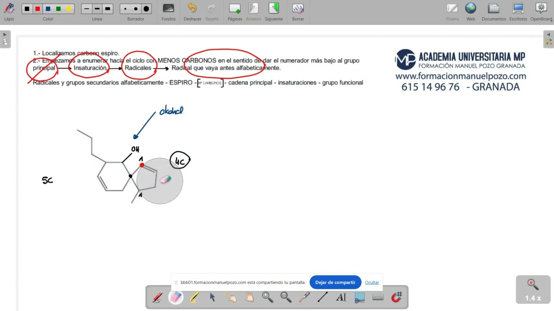Select the zoom in magnifier
This screenshot has width=554, height=311.
[267, 297]
